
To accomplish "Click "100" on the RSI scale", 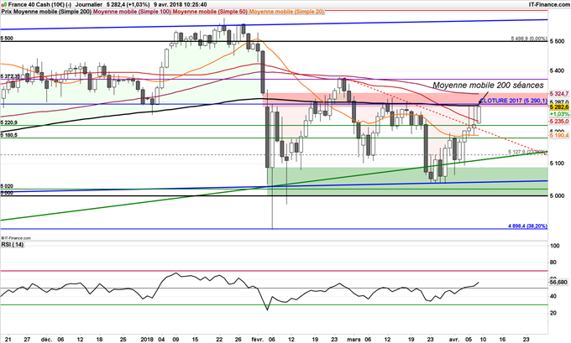I will pyautogui.click(x=555, y=247).
